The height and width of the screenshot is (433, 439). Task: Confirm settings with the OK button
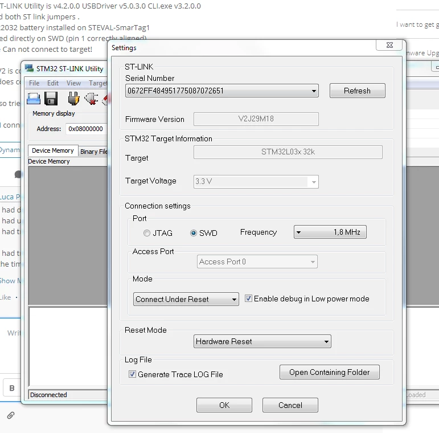[x=224, y=405]
